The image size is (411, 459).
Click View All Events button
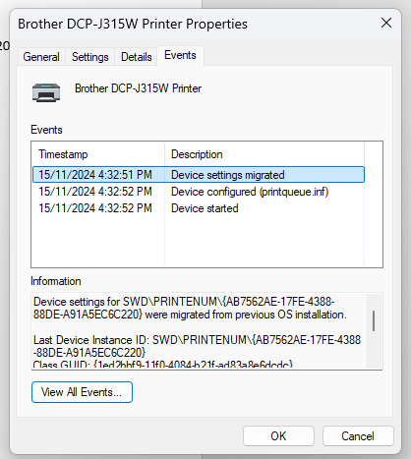(82, 392)
